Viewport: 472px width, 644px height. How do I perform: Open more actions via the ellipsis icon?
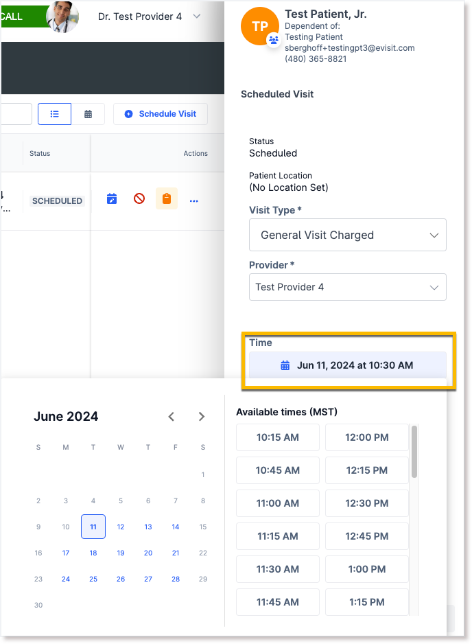193,200
